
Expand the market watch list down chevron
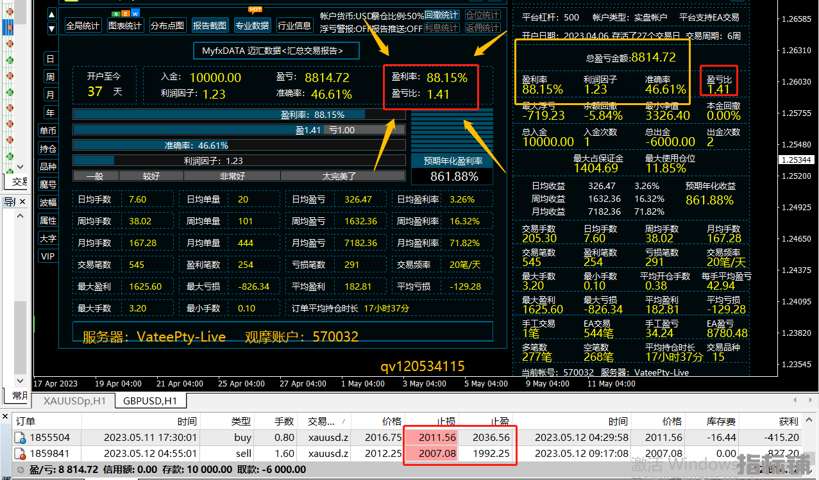point(20,166)
